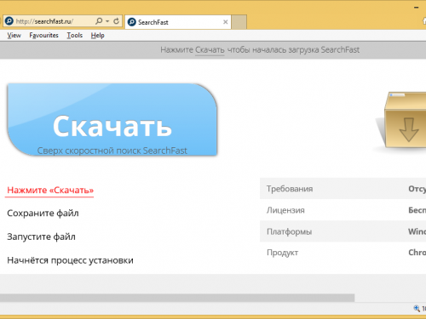Click the search magnifier icon in address bar

pyautogui.click(x=99, y=21)
